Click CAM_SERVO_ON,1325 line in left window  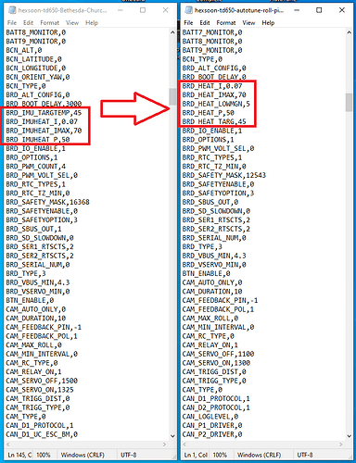pyautogui.click(x=40, y=390)
